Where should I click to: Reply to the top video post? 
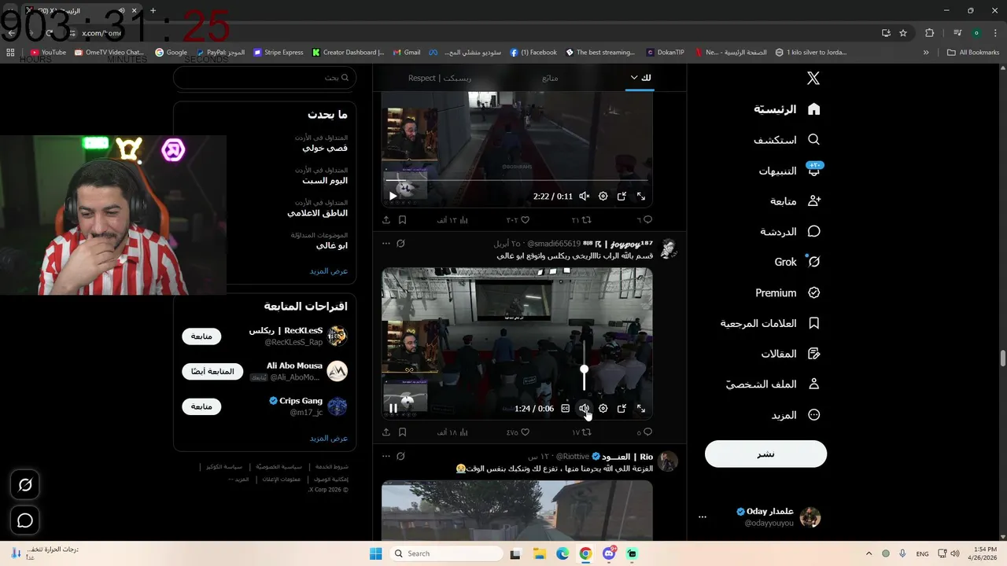pyautogui.click(x=644, y=220)
